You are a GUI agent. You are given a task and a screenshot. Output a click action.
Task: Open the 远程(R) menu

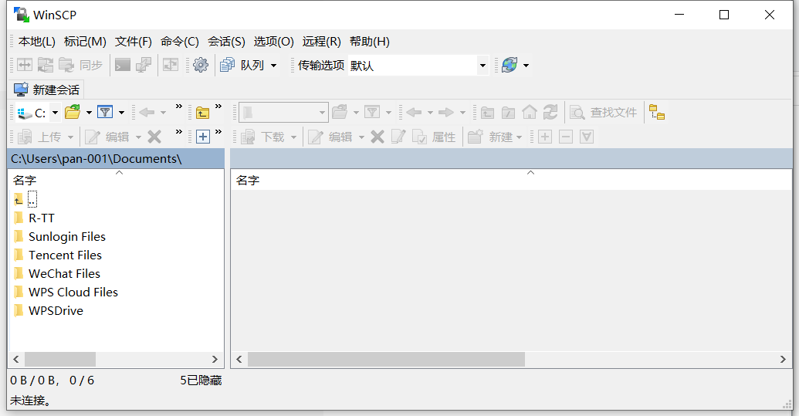(322, 41)
